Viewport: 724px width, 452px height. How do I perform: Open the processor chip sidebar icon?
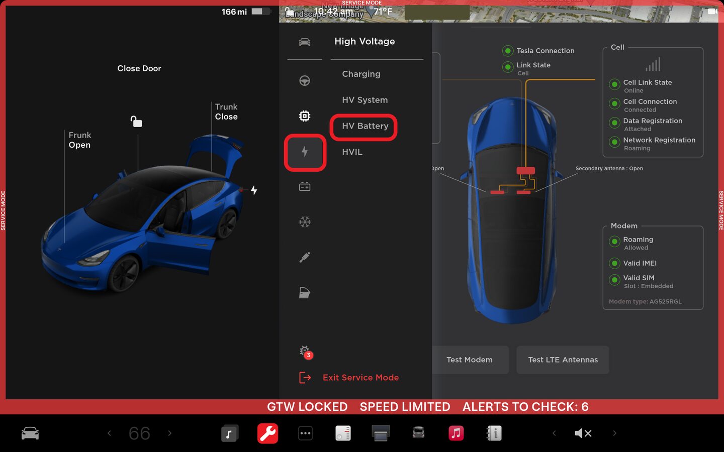[x=305, y=116]
